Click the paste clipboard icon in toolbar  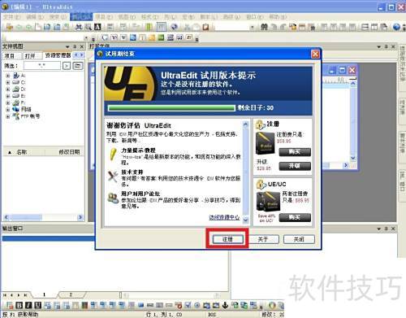click(206, 27)
